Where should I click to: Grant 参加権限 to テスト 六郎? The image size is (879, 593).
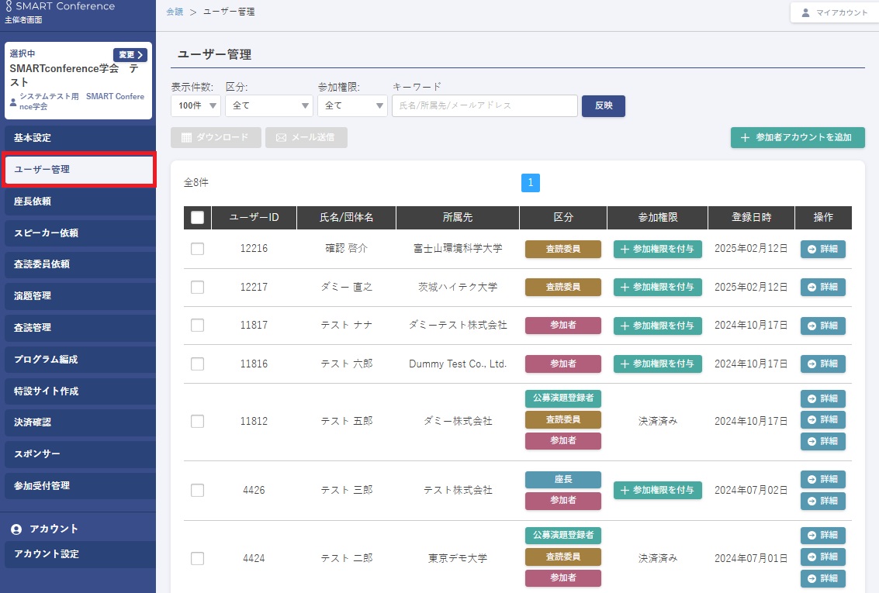[x=658, y=364]
